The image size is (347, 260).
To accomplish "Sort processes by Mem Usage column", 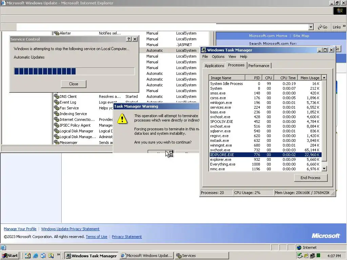I will point(310,78).
